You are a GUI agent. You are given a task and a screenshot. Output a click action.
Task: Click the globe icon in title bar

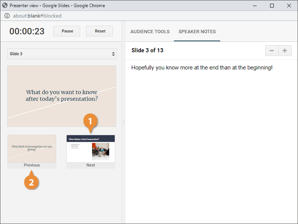5,6
